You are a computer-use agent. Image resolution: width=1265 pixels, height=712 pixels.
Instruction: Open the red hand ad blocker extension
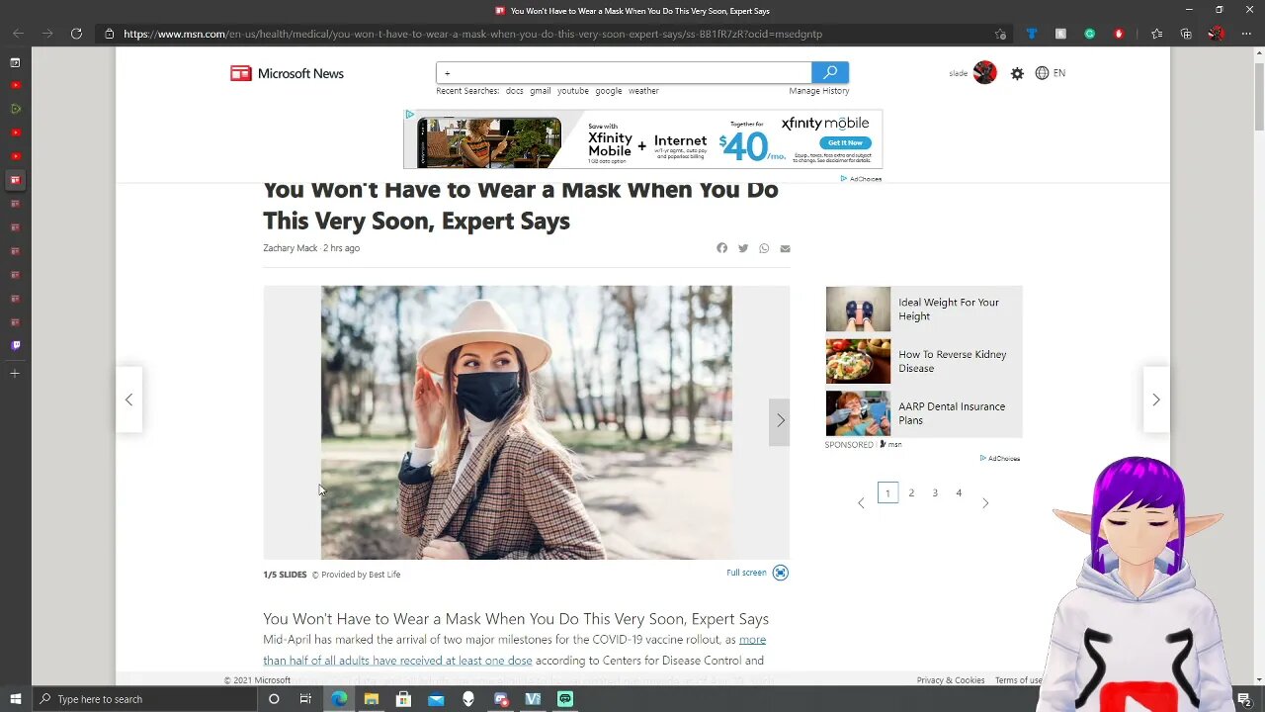[x=1119, y=34]
